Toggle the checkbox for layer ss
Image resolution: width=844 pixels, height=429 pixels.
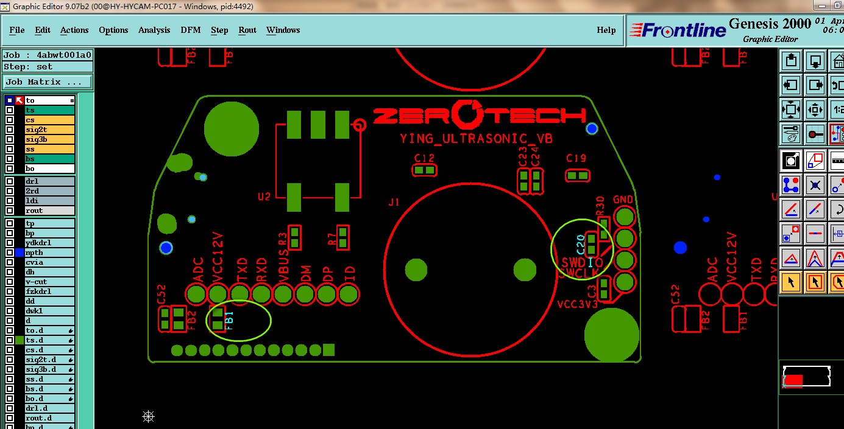point(10,149)
